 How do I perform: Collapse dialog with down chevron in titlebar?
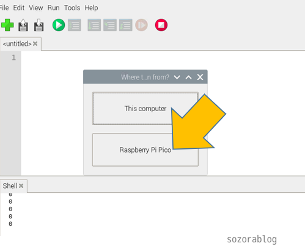177,77
